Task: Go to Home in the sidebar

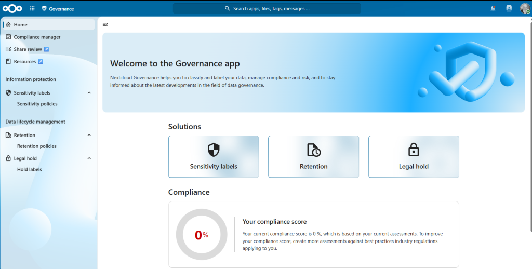Action: pos(49,24)
